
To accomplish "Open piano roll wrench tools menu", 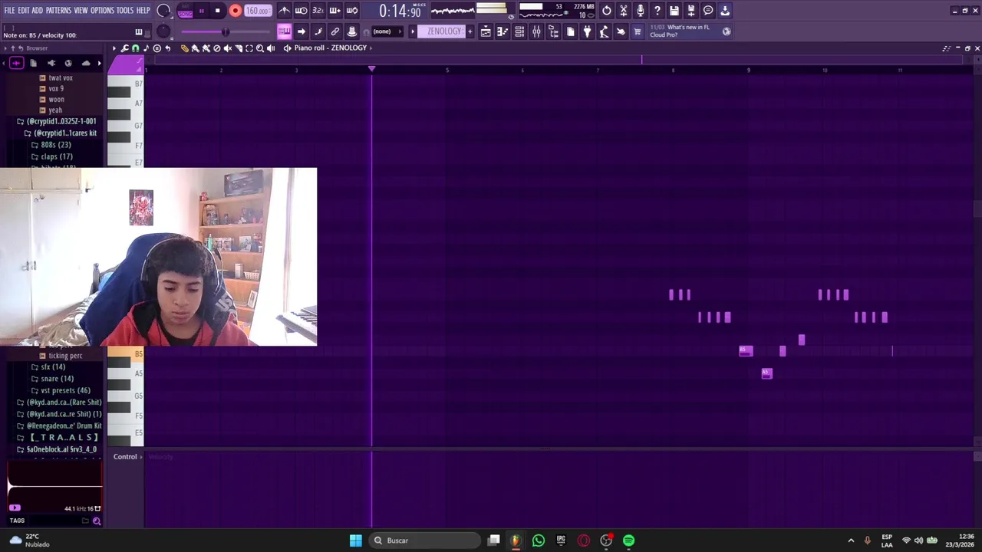I will 125,48.
